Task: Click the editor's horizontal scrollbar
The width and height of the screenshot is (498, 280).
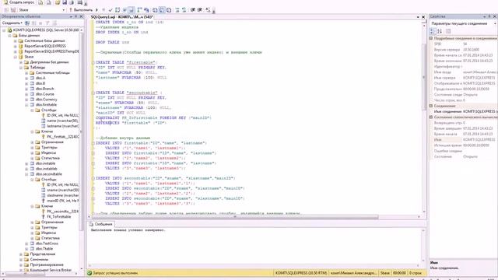Action: coord(235,217)
